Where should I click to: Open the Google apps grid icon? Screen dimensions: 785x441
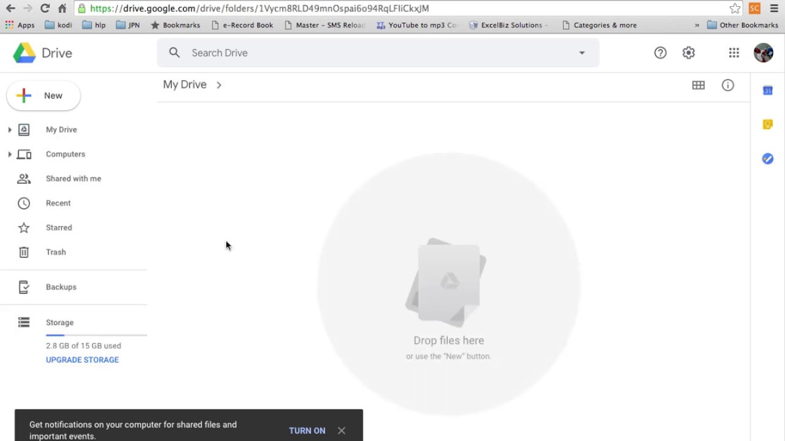pyautogui.click(x=734, y=53)
